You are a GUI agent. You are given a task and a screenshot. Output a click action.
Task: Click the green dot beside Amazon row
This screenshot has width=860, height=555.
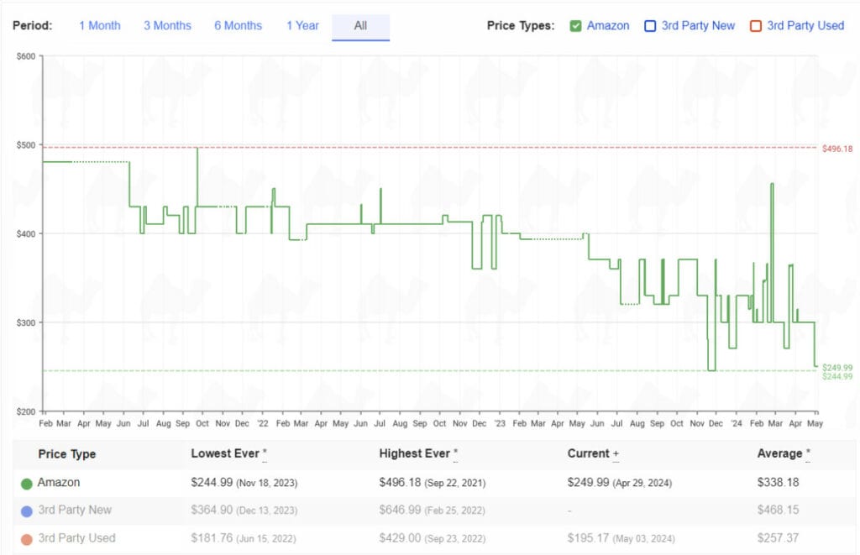pos(26,484)
